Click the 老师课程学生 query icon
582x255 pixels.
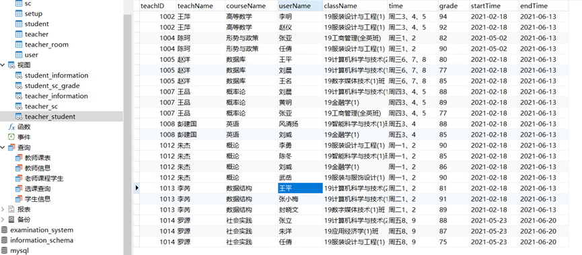pyautogui.click(x=19, y=178)
